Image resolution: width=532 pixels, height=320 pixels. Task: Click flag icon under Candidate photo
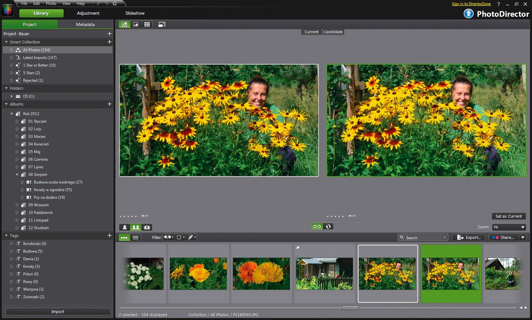350,216
